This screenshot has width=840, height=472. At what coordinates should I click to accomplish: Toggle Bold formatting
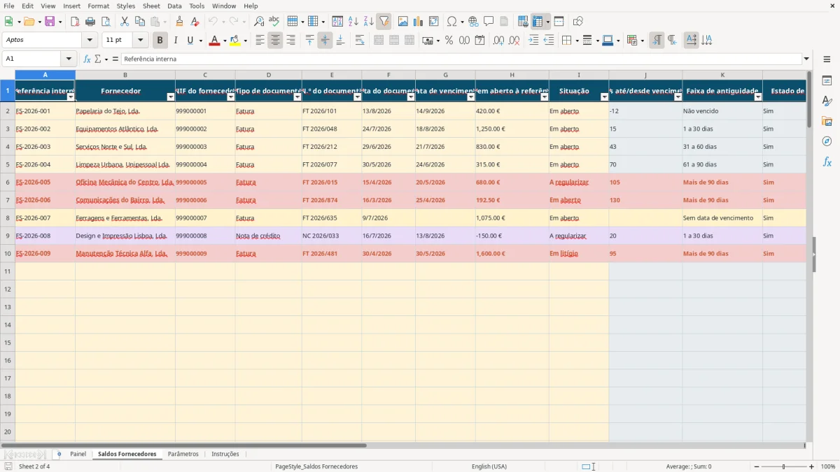[160, 41]
